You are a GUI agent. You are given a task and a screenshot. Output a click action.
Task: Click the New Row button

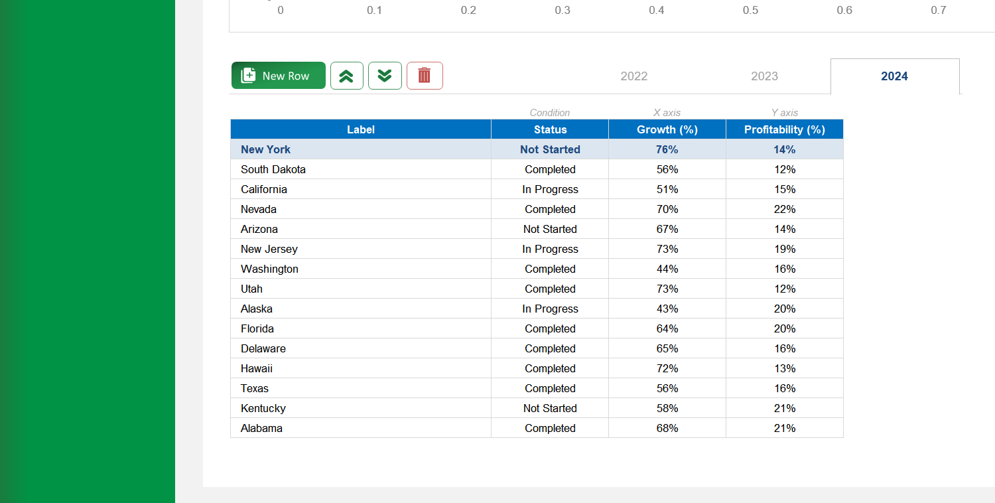pos(279,76)
